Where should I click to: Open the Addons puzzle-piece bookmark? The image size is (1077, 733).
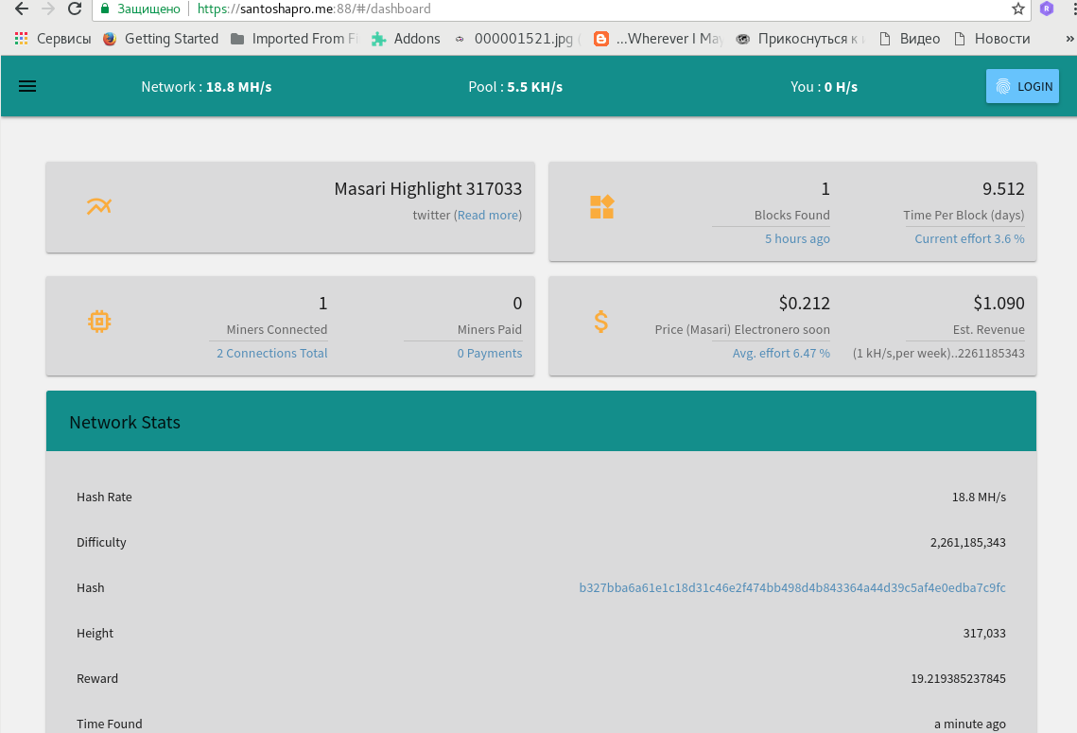coord(406,39)
